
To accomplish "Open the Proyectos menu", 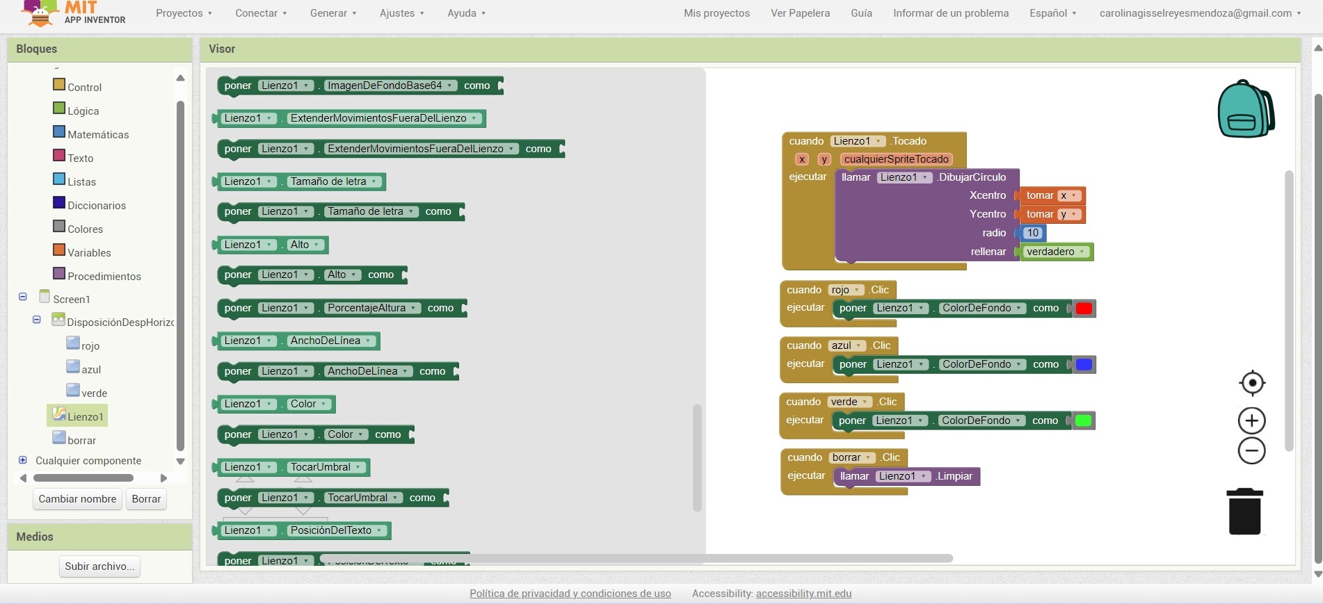I will 184,13.
